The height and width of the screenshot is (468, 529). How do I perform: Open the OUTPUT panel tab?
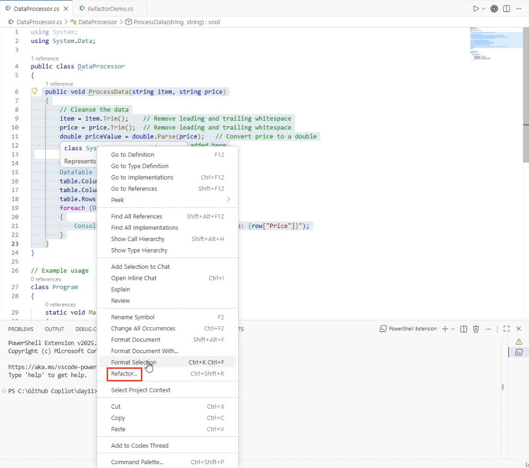tap(54, 329)
